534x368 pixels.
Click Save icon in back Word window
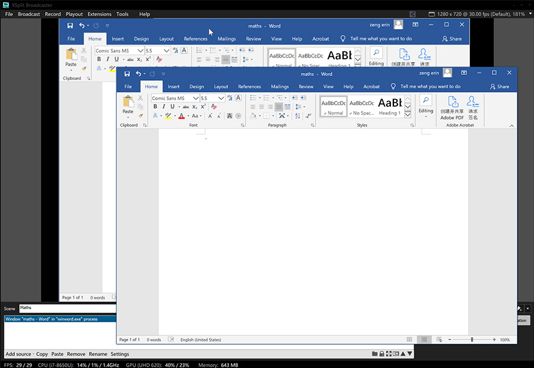tap(70, 26)
